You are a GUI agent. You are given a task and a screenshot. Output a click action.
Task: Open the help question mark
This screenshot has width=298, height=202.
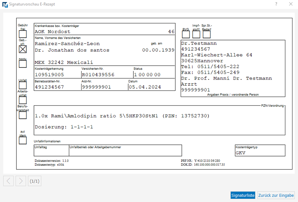(276, 4)
